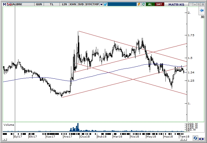207x143 pixels.
Task: Click the Mar18 date axis label
Action: tap(118, 136)
